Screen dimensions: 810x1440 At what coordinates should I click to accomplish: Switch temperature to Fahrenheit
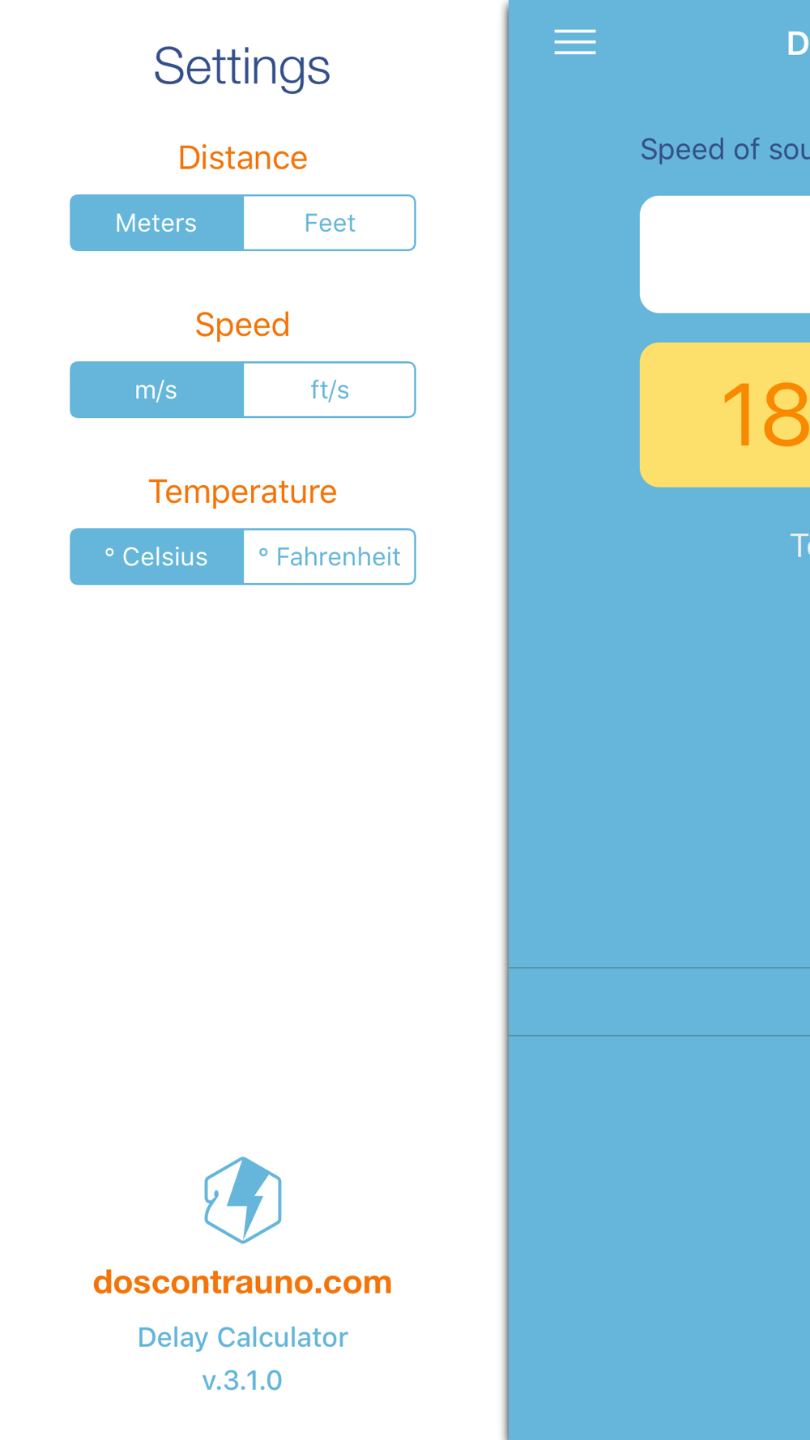pyautogui.click(x=330, y=556)
